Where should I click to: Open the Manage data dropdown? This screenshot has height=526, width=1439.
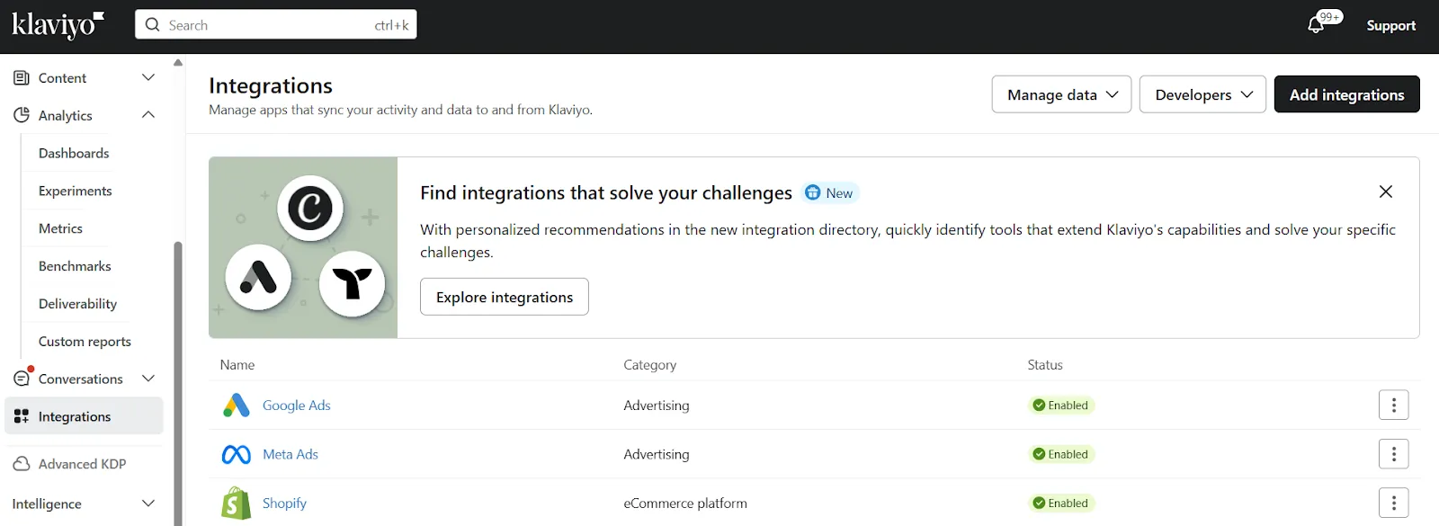click(1061, 94)
